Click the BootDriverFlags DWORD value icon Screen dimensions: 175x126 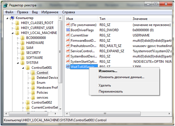[68, 30]
